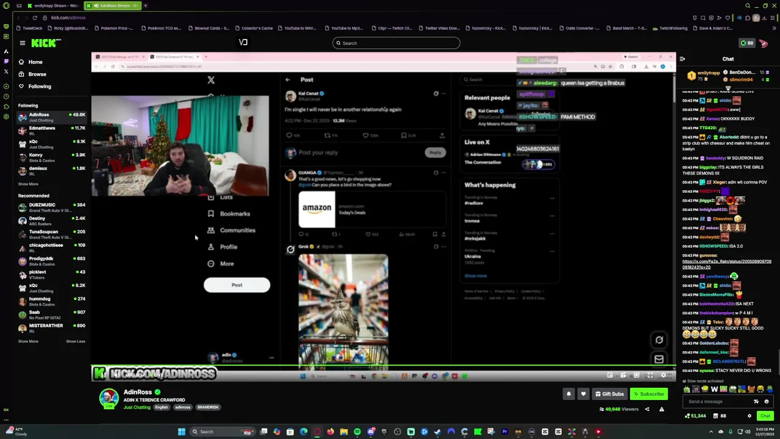Open chat settings gear icon
The image size is (780, 439).
pos(750,416)
